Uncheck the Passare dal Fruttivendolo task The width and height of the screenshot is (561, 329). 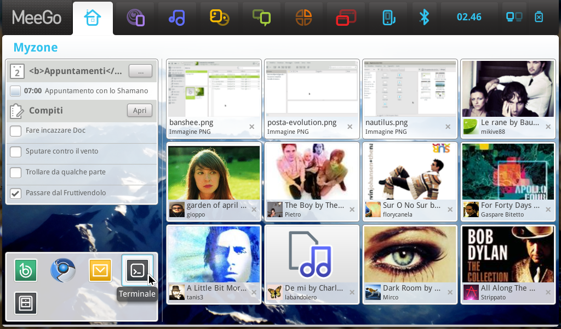(x=15, y=194)
